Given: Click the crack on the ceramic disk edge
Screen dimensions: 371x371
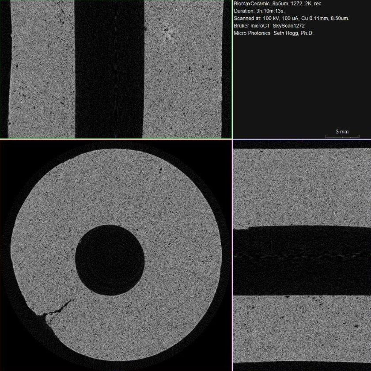Looking at the screenshot, I should click(57, 309).
